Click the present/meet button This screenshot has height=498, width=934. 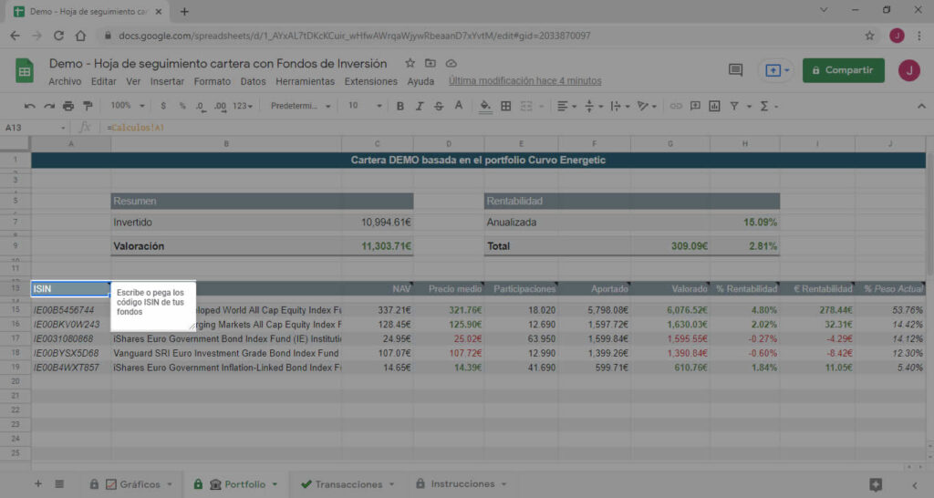click(777, 70)
